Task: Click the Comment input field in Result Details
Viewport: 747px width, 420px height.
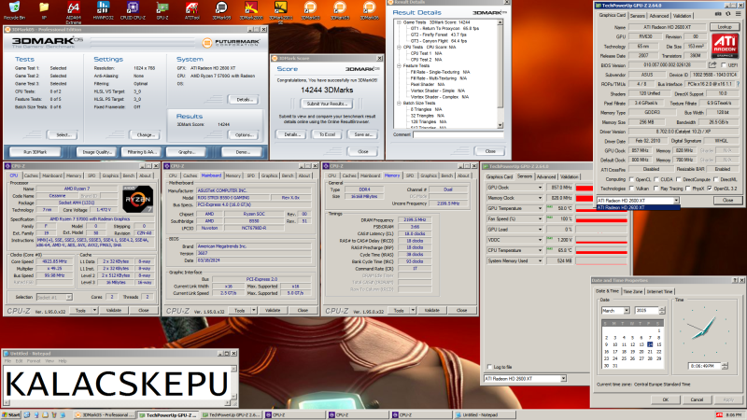Action: click(458, 134)
